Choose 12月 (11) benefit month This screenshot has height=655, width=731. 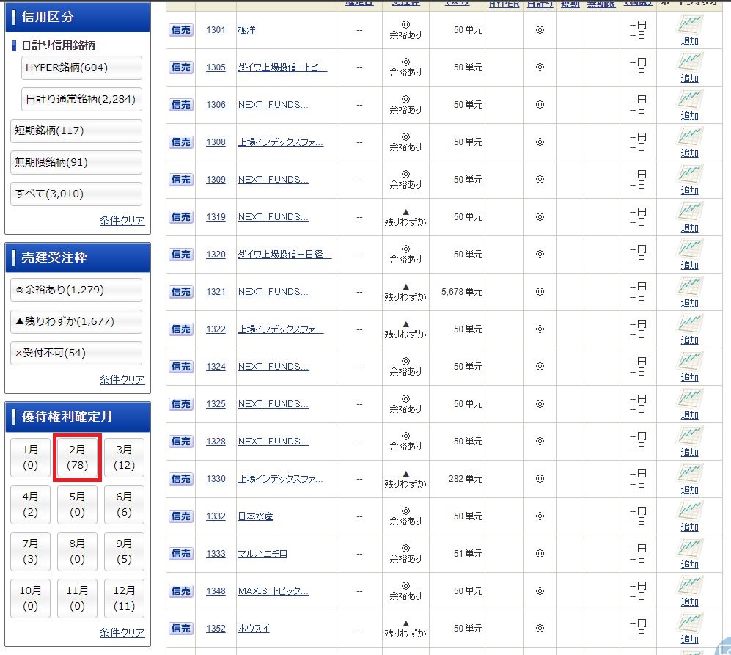coord(124,598)
